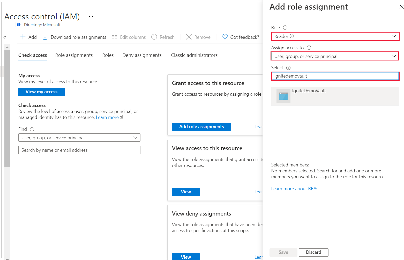Click the info icon next to Role label
Screen dimensions: 404x260
(285, 28)
